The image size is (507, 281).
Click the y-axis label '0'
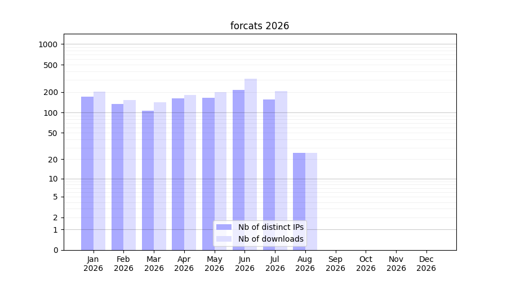pyautogui.click(x=56, y=250)
